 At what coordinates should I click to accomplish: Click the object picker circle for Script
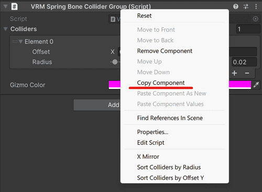pyautogui.click(x=255, y=19)
